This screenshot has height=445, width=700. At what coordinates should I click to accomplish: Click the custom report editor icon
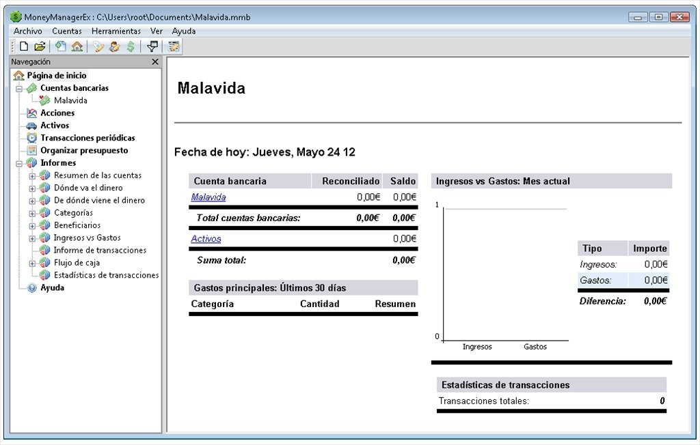tap(174, 46)
